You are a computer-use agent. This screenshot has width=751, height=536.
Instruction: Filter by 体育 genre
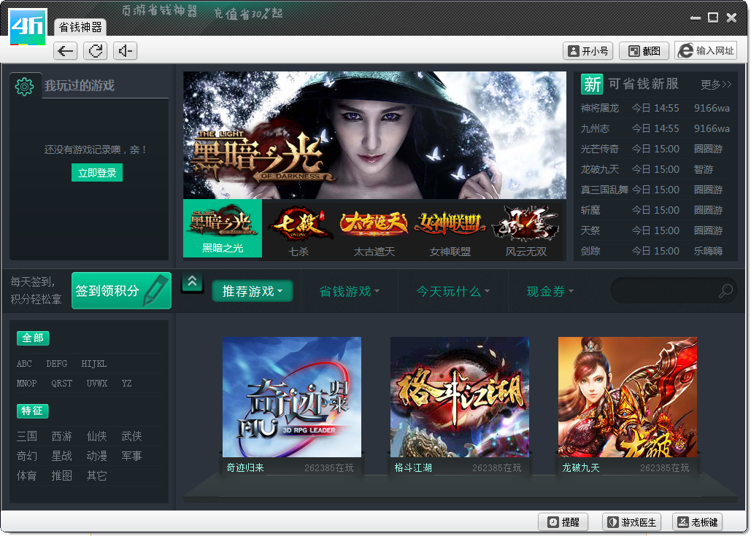(27, 475)
